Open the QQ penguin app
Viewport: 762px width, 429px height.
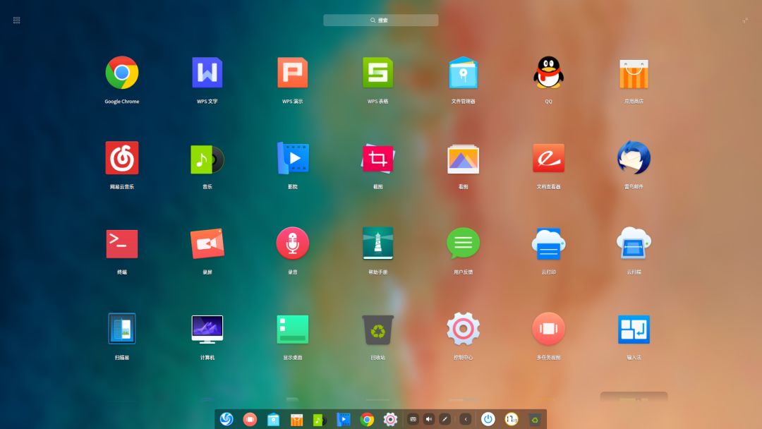point(549,73)
